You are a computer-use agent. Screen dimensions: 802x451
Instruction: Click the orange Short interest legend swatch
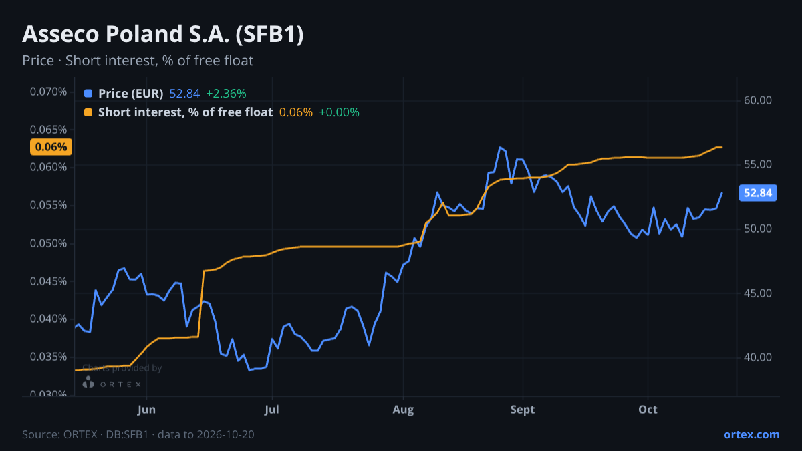coord(88,112)
